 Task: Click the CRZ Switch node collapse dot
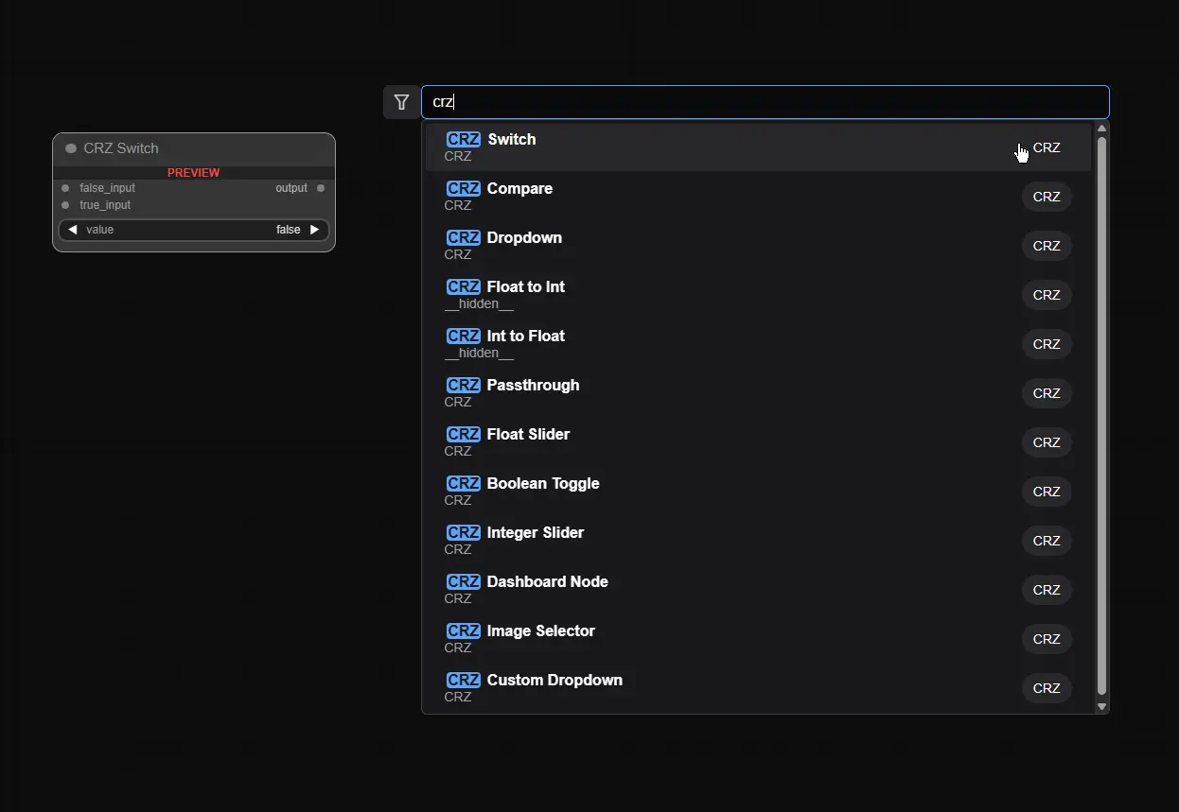pyautogui.click(x=71, y=148)
